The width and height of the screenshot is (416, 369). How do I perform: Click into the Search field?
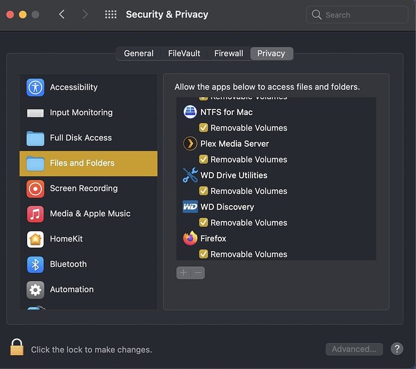tap(357, 14)
